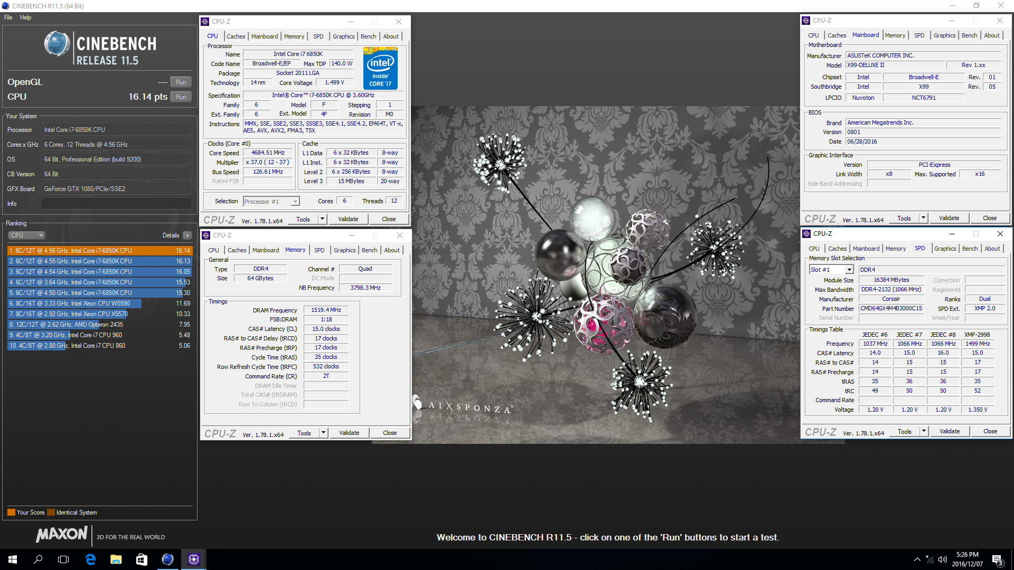
Task: Open the memory Slot #1 dropdown
Action: (x=832, y=270)
